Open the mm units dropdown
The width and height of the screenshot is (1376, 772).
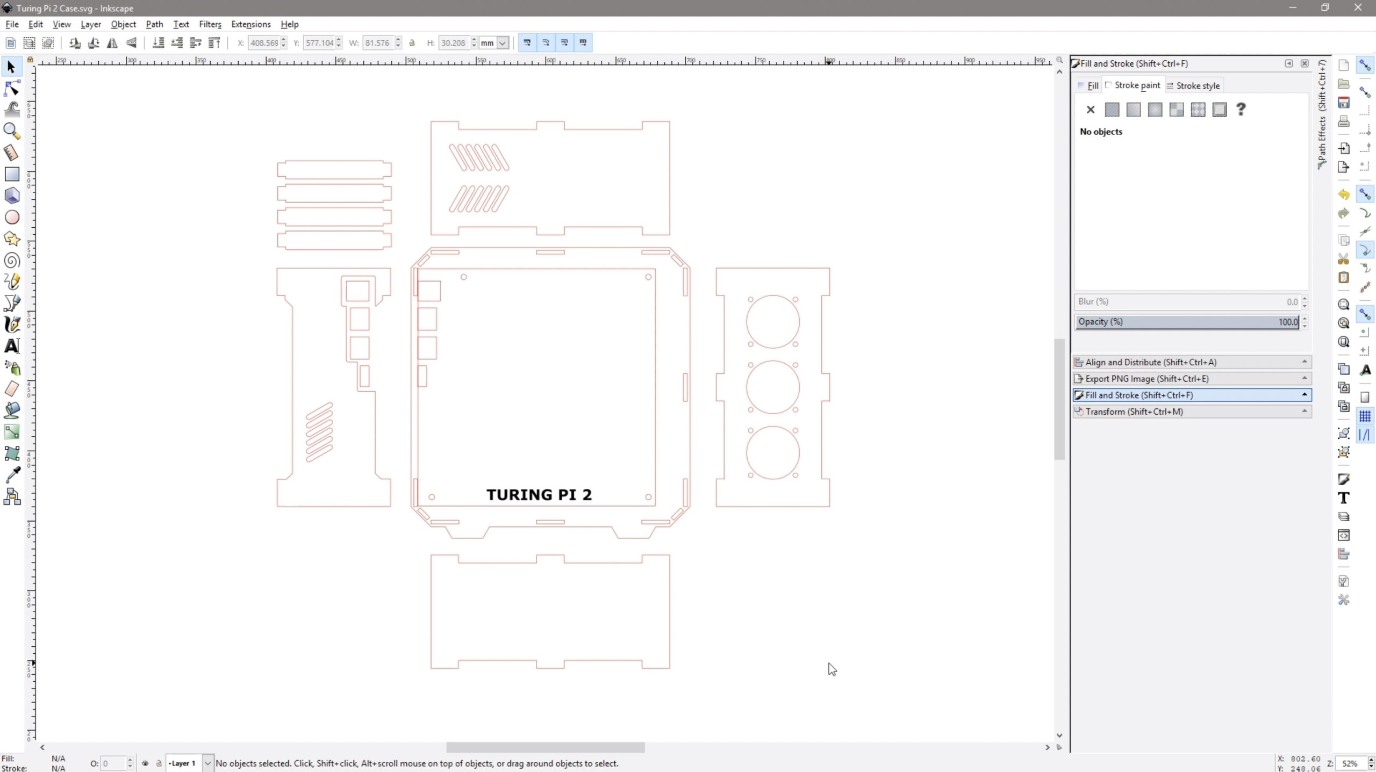click(502, 43)
